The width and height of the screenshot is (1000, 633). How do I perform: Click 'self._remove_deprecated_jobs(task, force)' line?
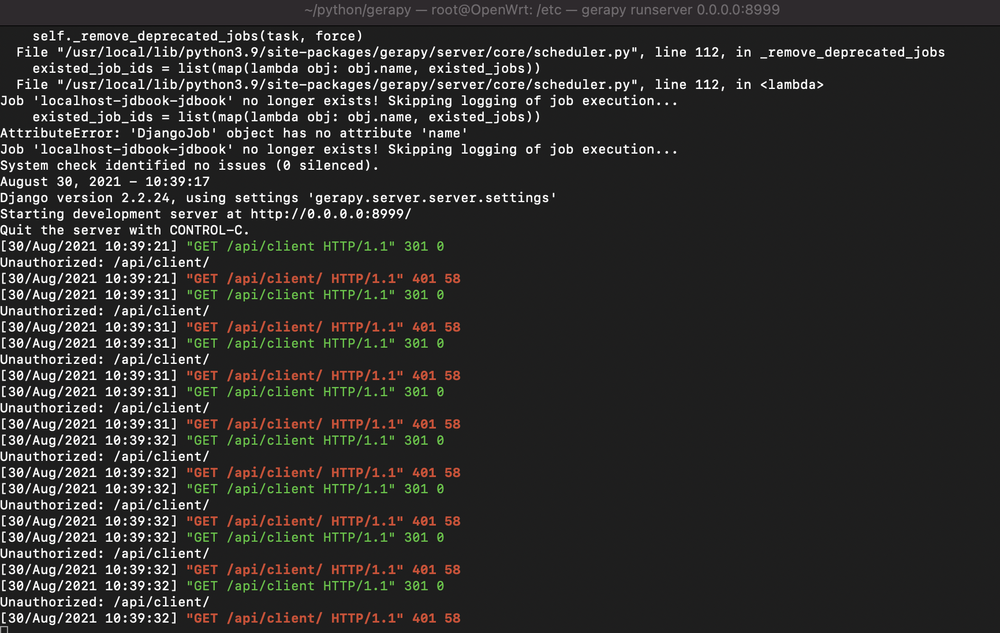[x=197, y=36]
